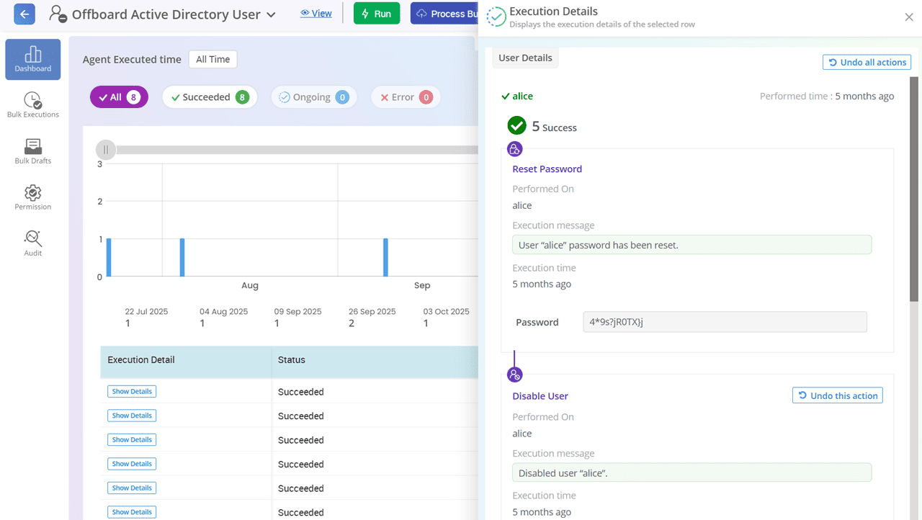Filter executions by Succeeded status
The image size is (922, 520).
[210, 97]
